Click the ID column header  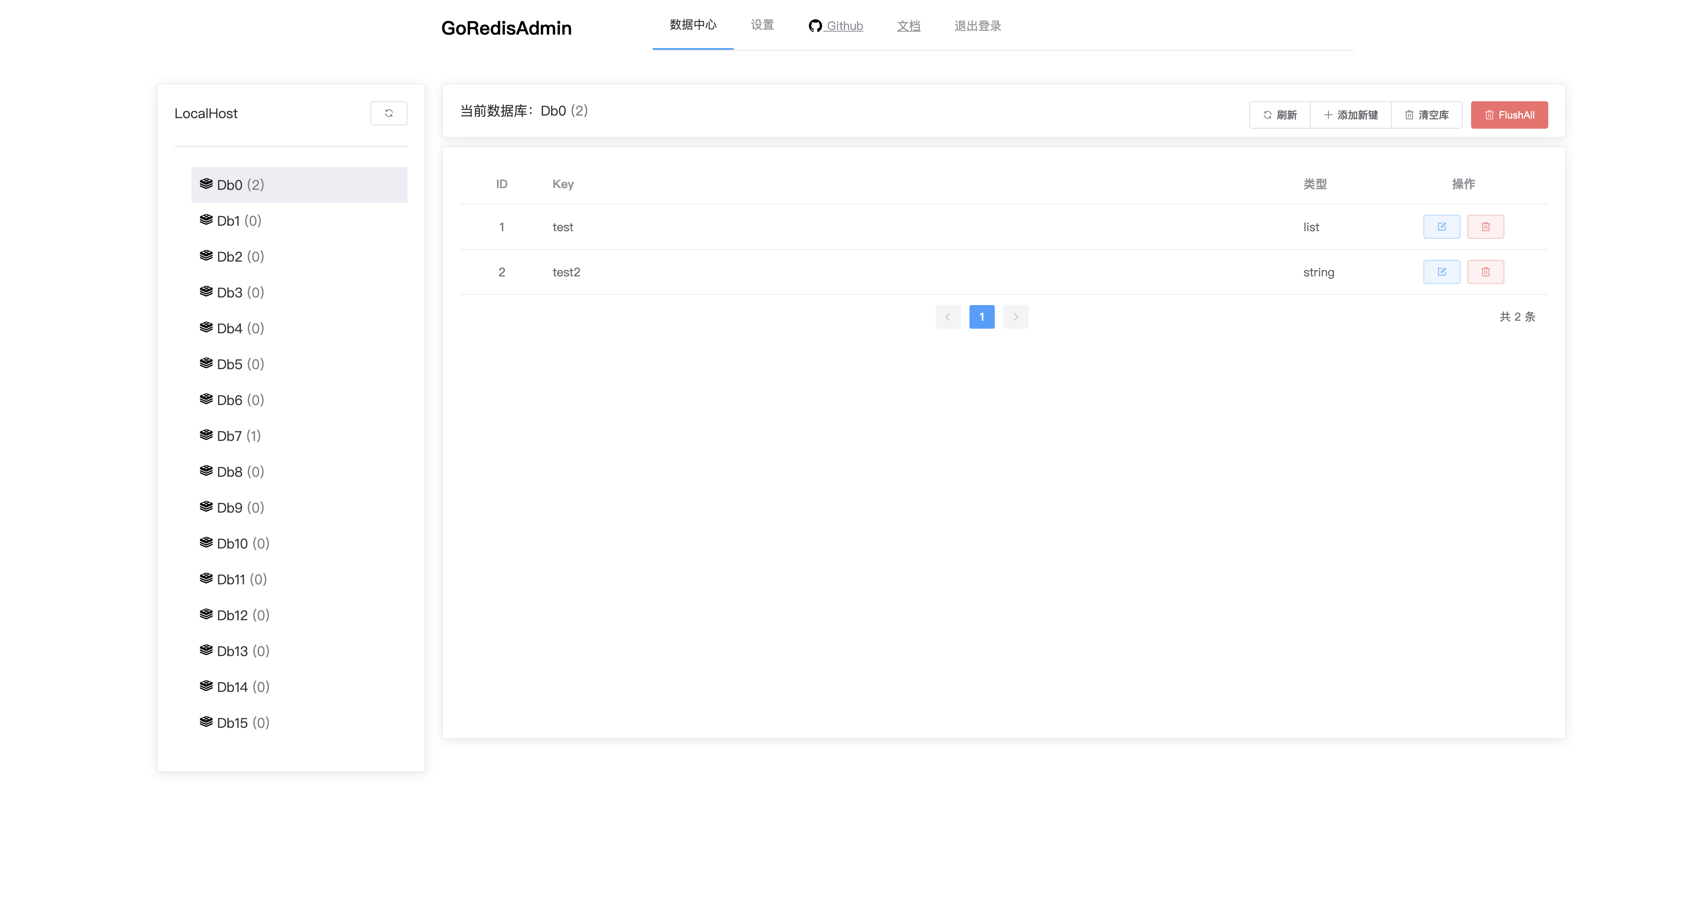pyautogui.click(x=501, y=184)
